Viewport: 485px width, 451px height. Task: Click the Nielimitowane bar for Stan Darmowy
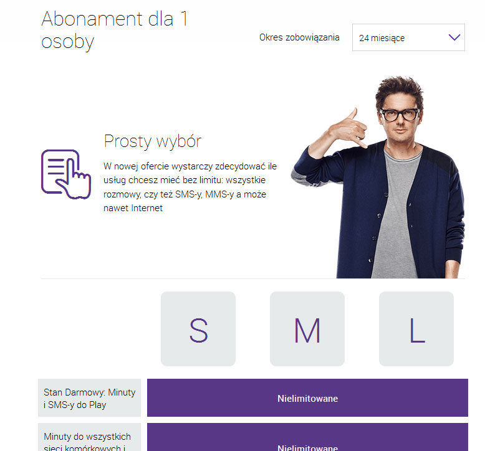click(x=307, y=398)
